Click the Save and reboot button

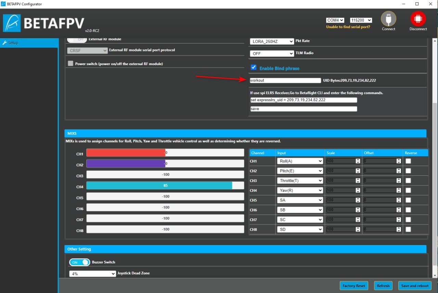click(415, 285)
